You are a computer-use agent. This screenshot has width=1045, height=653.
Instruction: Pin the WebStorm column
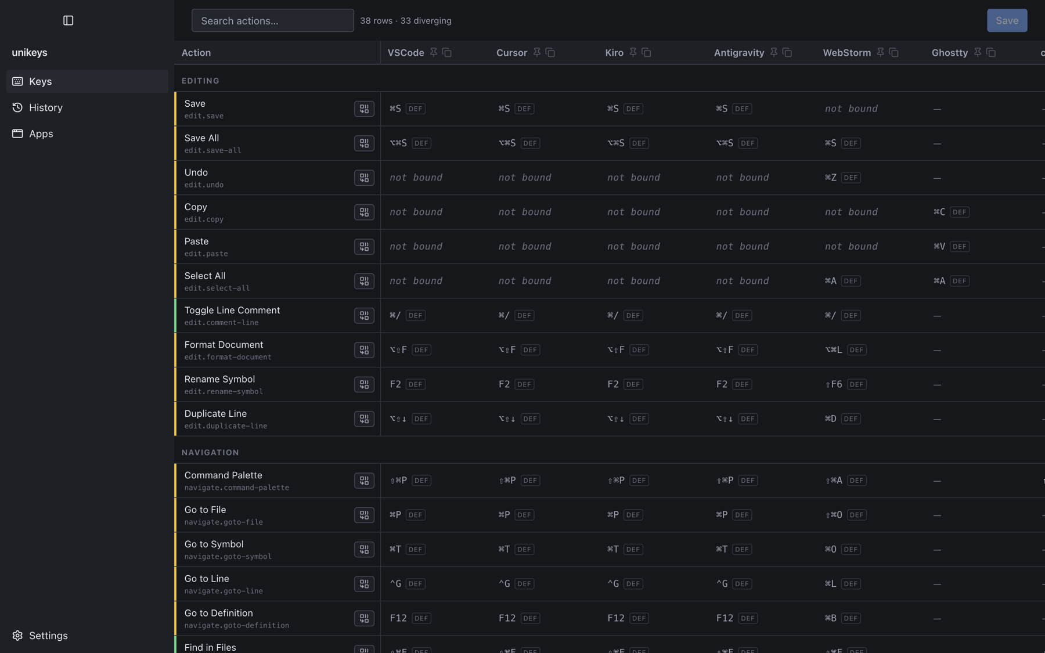pyautogui.click(x=881, y=52)
